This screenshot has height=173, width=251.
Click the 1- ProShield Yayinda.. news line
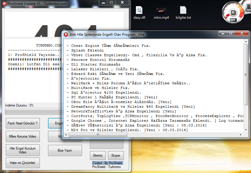coord(34,55)
